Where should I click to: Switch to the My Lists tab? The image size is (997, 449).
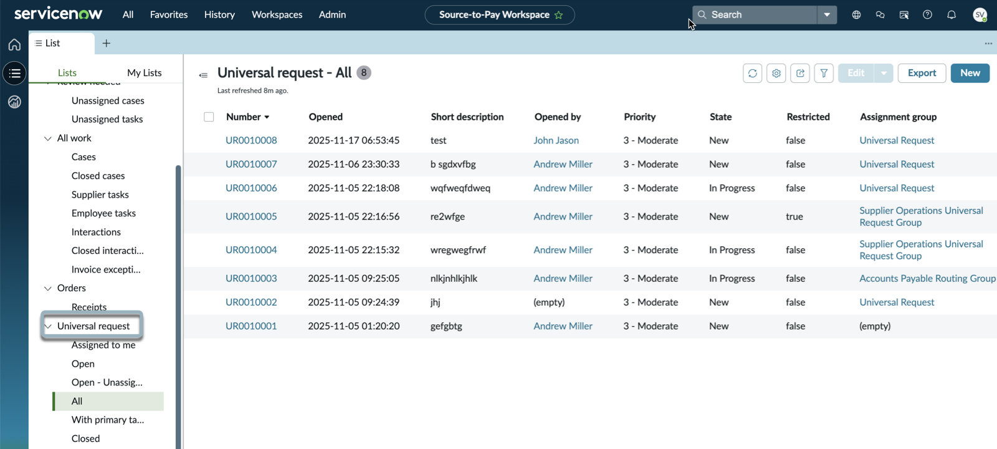pyautogui.click(x=144, y=73)
